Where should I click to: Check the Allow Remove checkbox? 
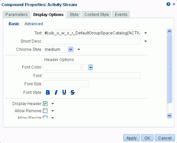[45, 111]
